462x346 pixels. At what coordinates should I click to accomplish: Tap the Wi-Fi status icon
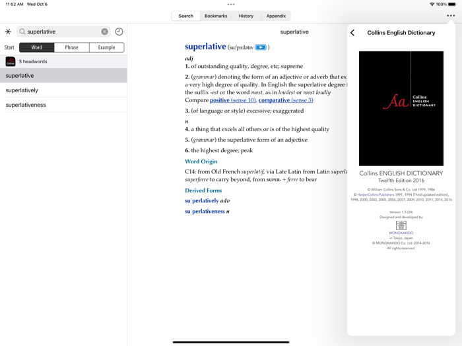coord(432,5)
